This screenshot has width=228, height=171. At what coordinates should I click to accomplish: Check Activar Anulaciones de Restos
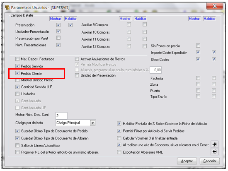(x=77, y=59)
